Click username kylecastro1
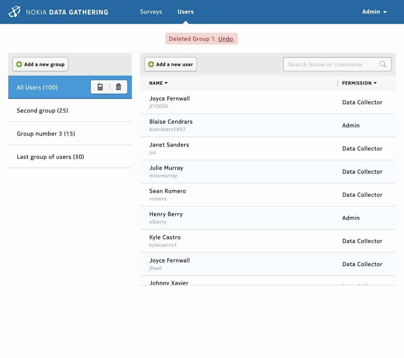This screenshot has height=358, width=404. tap(163, 245)
